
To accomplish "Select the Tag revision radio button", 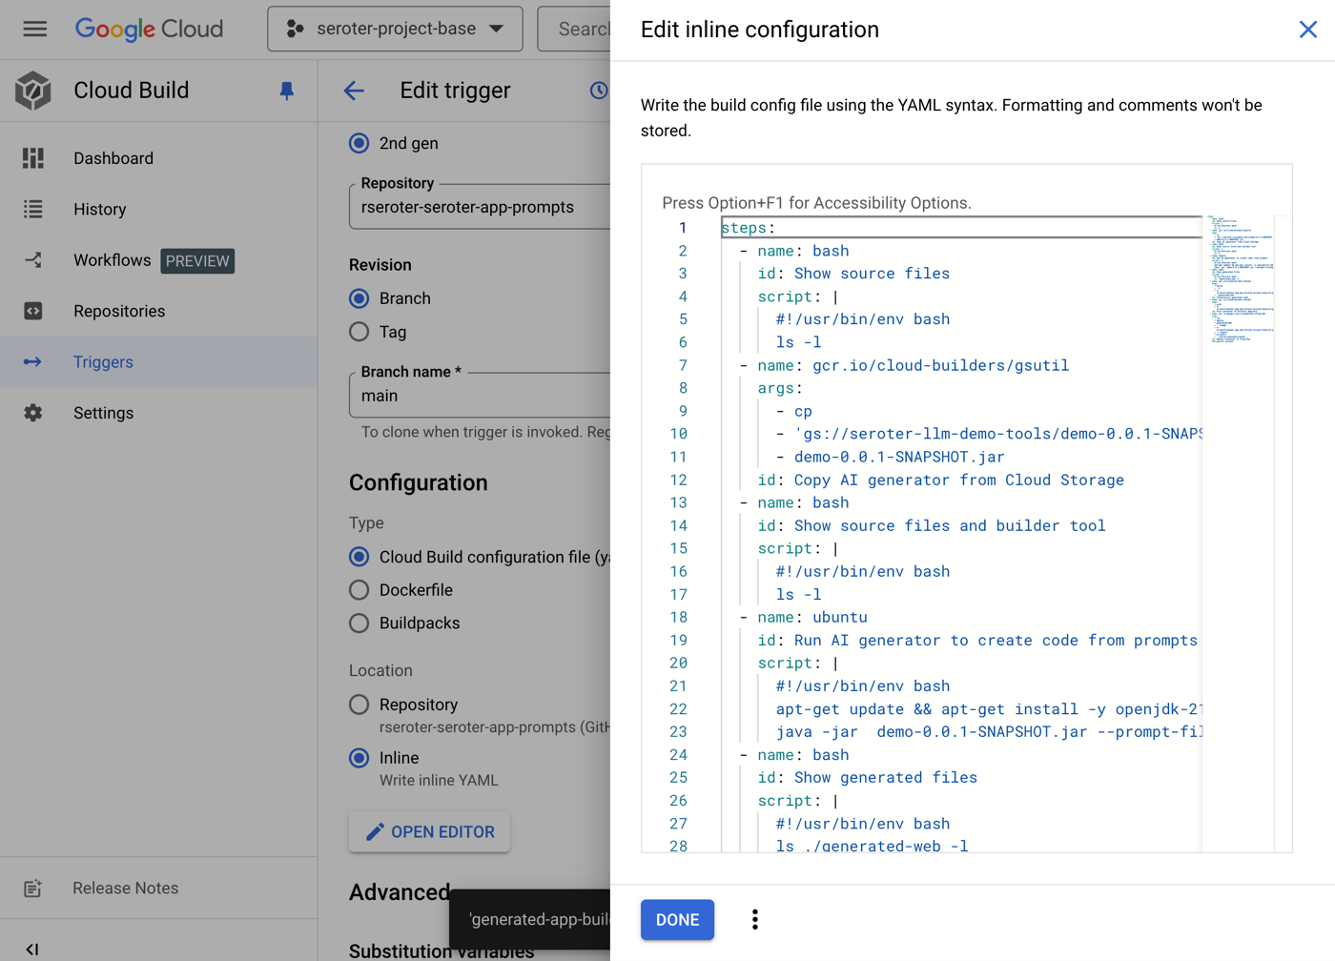I will 359,332.
